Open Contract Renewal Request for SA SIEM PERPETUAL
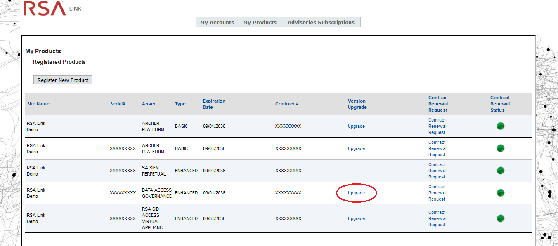This screenshot has width=558, height=246. click(437, 170)
